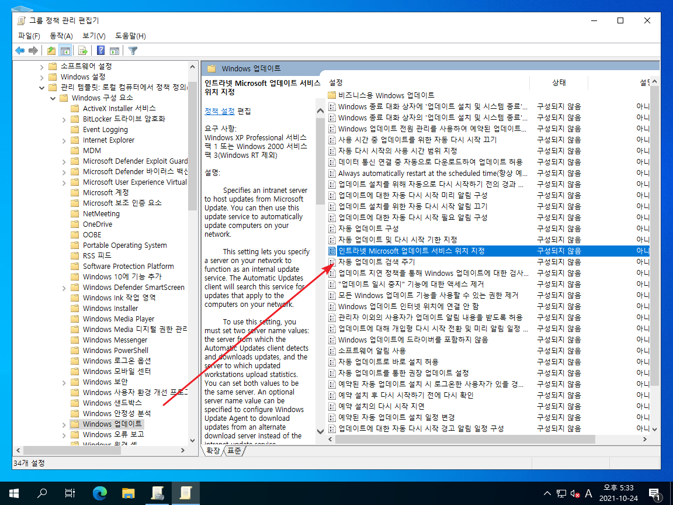Open the notification center icon

pyautogui.click(x=654, y=493)
